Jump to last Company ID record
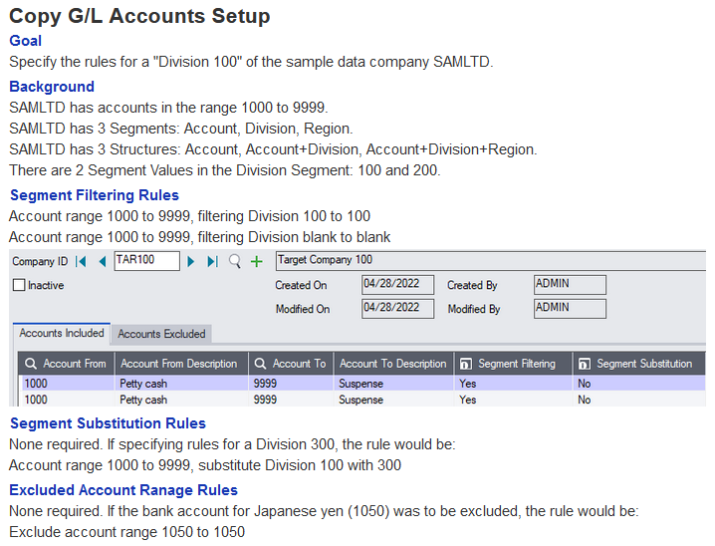715x546 pixels. 211,261
